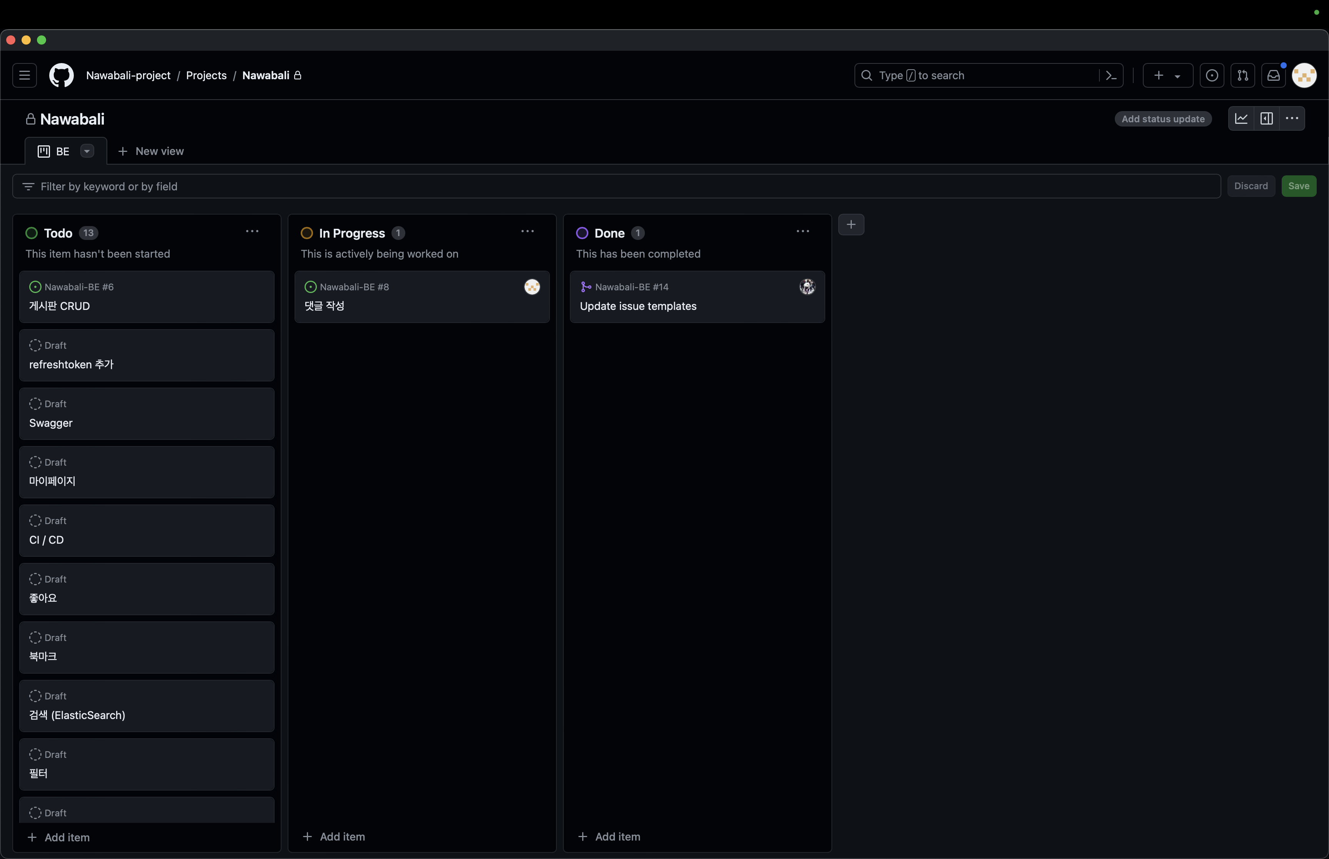Click the GitHub logo
1329x859 pixels.
coord(62,75)
